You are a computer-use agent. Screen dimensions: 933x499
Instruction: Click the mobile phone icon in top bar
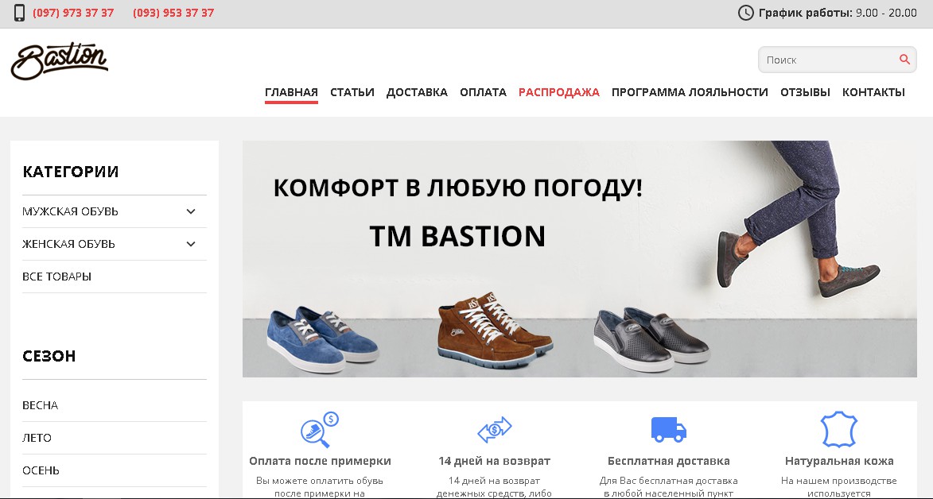pos(20,13)
